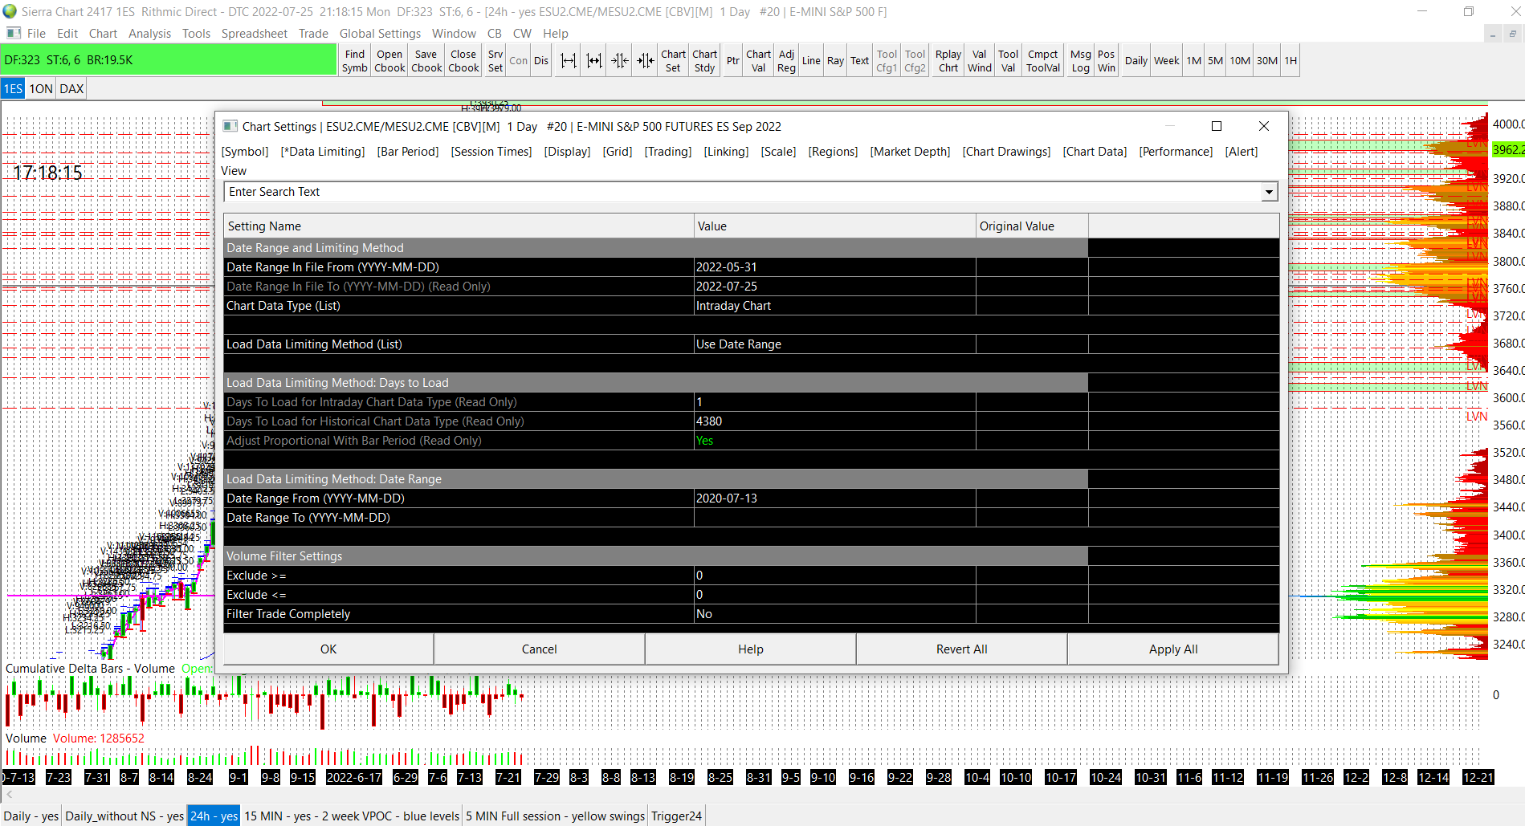The width and height of the screenshot is (1525, 826).
Task: Click the Date Range From value field
Action: 834,498
